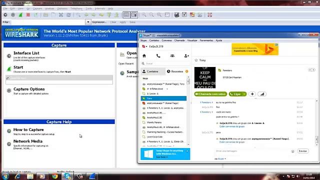Start a video call with Chamada com vídeo
Image resolution: width=320 pixels, height=180 pixels.
(x=210, y=94)
